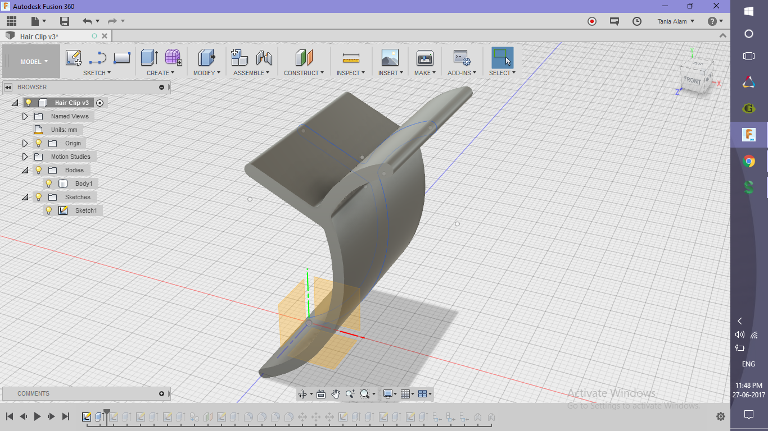The image size is (768, 431).
Task: Hide Body1 using its light bulb
Action: click(x=49, y=184)
